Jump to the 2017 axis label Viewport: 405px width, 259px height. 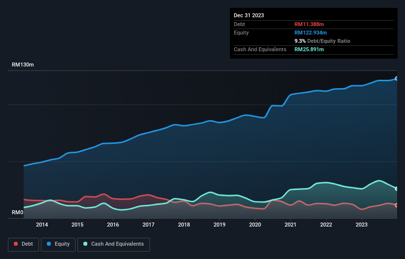(x=148, y=225)
